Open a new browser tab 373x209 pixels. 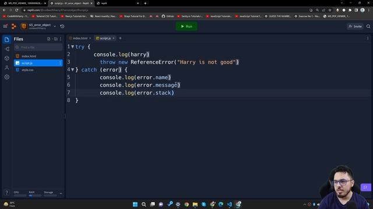point(145,3)
